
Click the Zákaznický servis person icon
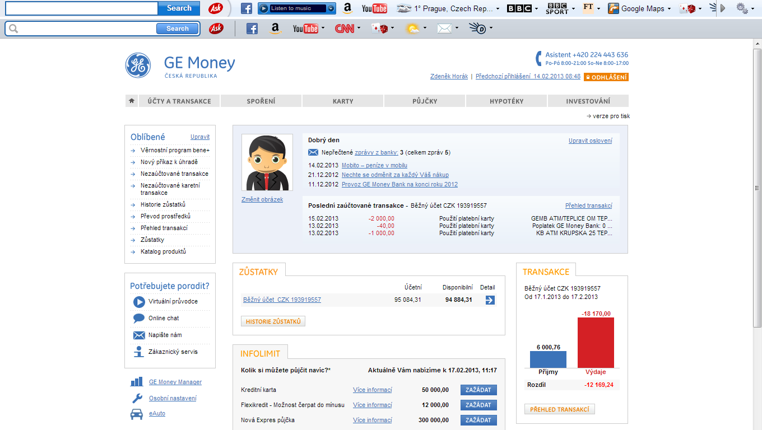coord(138,352)
